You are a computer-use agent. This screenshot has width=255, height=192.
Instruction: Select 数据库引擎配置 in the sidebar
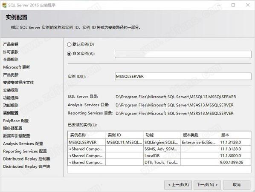click(x=17, y=136)
